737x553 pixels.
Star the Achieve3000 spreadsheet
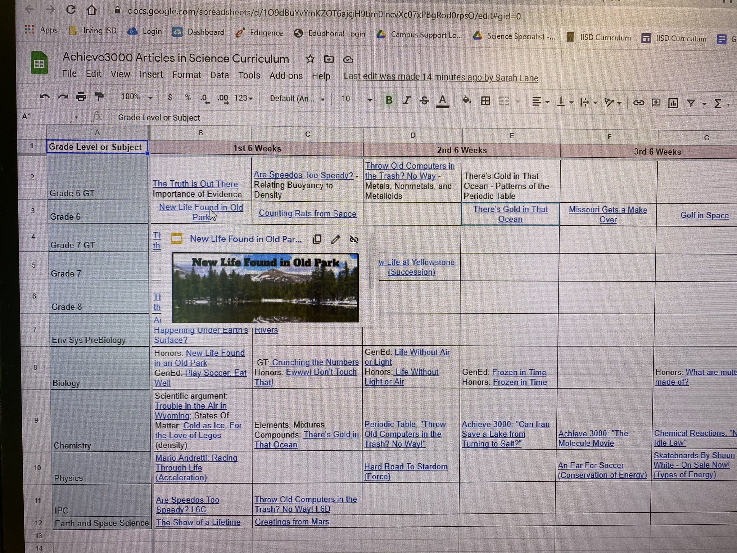coord(310,59)
